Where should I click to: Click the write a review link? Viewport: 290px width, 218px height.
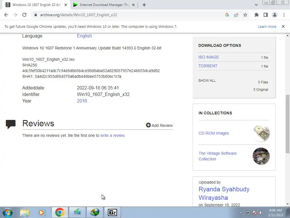(112, 135)
